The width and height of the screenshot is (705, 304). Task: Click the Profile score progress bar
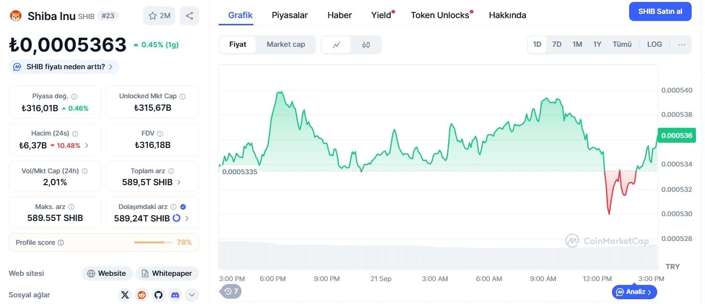click(x=153, y=242)
